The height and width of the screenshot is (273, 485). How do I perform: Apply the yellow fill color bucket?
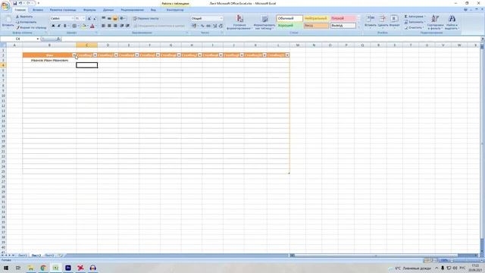pyautogui.click(x=84, y=26)
